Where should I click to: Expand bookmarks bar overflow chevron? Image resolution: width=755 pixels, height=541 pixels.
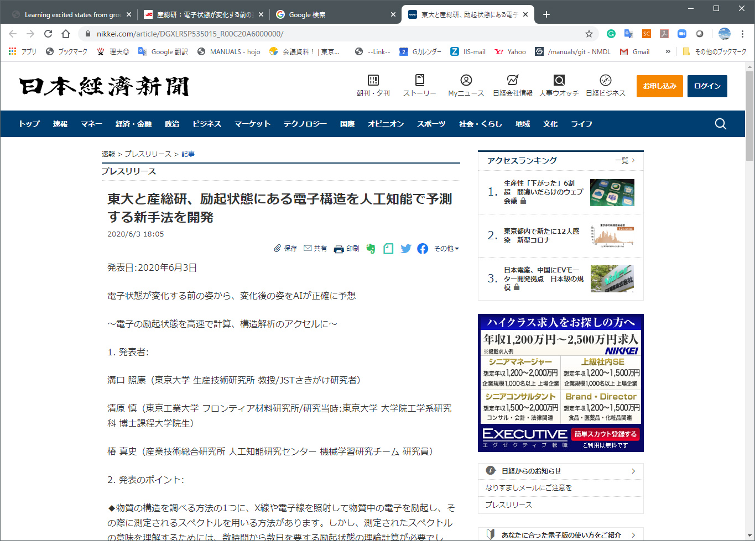[668, 51]
